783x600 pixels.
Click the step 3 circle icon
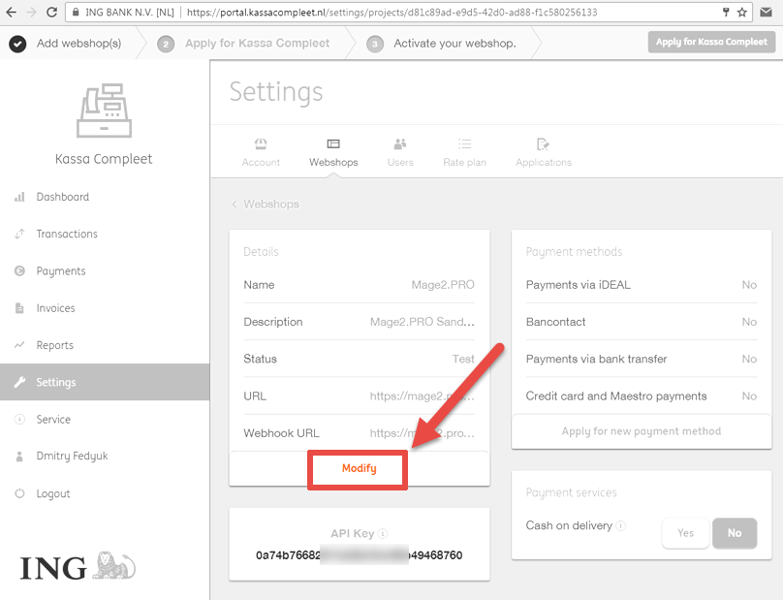(374, 44)
